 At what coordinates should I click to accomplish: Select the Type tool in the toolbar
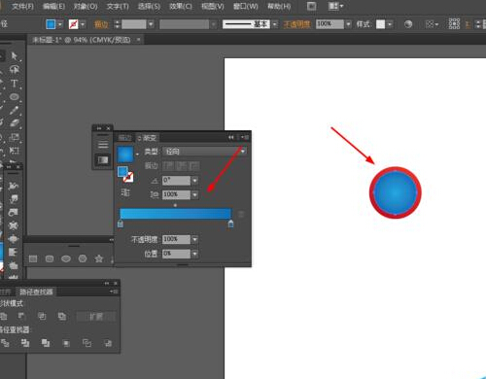[x=15, y=84]
